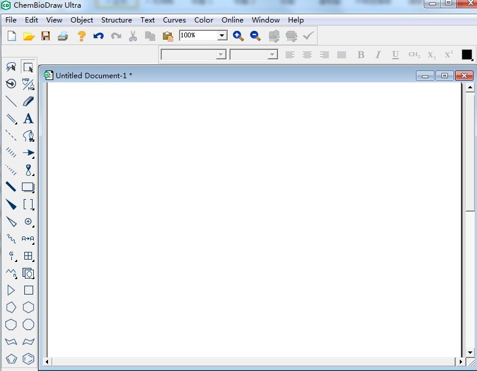Select the Structure Perspective rotation tool
The height and width of the screenshot is (371, 477).
pyautogui.click(x=11, y=84)
